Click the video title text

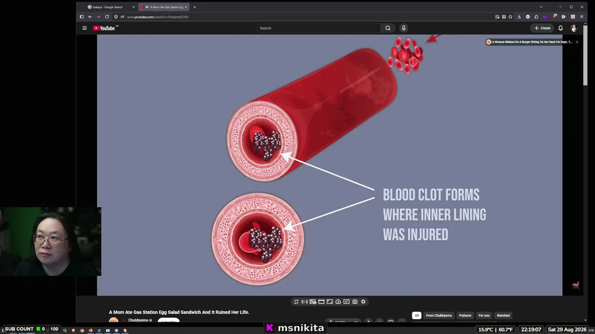coord(179,312)
